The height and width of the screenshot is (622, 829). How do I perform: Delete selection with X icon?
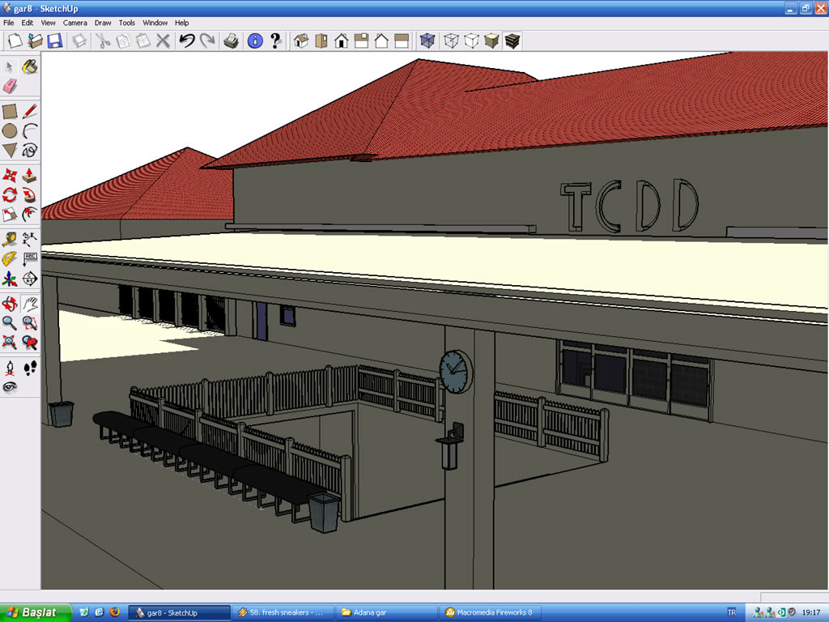click(x=164, y=40)
